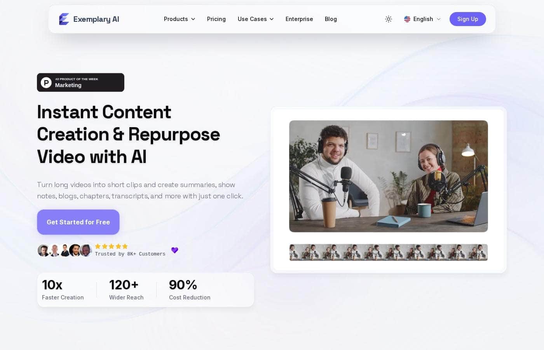Click the US flag language icon
The height and width of the screenshot is (350, 544).
407,19
